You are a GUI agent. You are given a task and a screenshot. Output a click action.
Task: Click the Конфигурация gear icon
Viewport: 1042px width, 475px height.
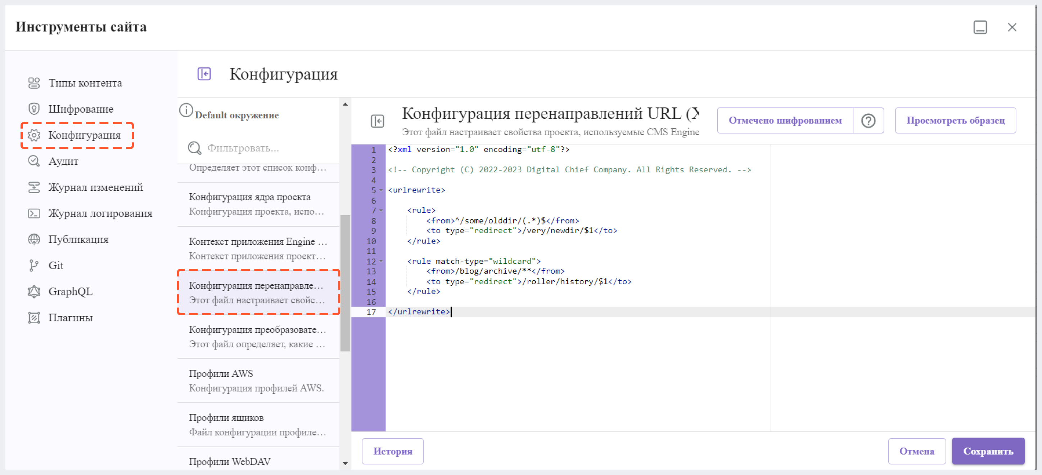coord(34,135)
